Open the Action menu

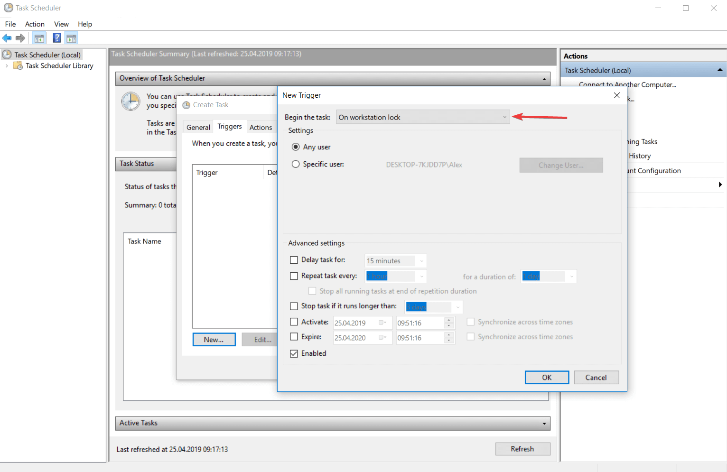point(34,24)
